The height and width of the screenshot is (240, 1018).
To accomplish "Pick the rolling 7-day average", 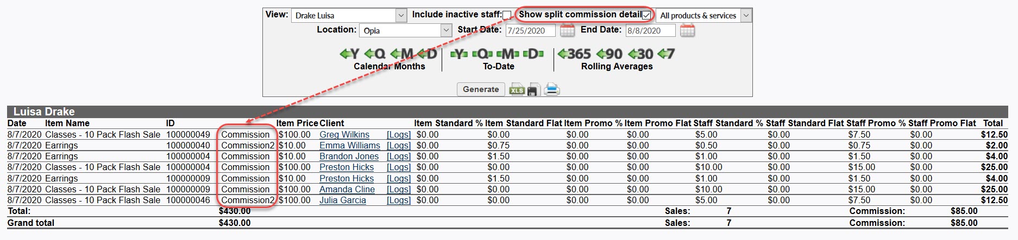I will click(666, 54).
